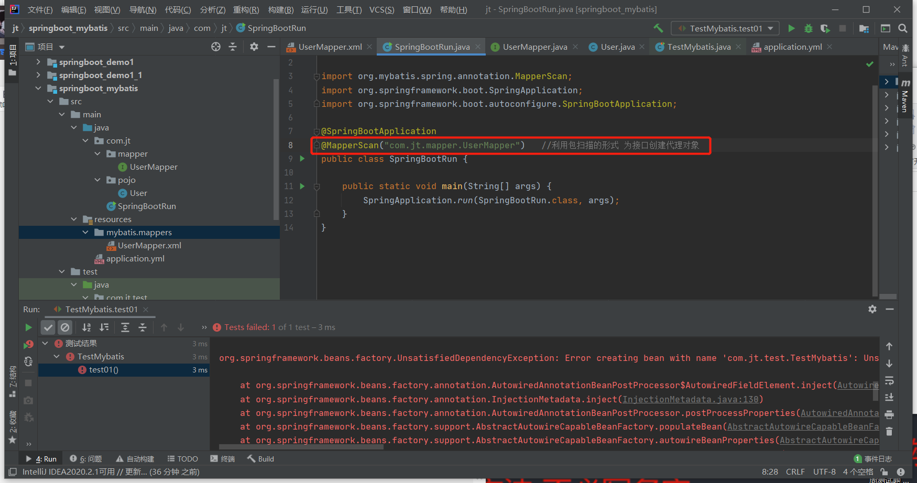This screenshot has height=483, width=917.
Task: Minimize the Run tool window
Action: tap(890, 309)
